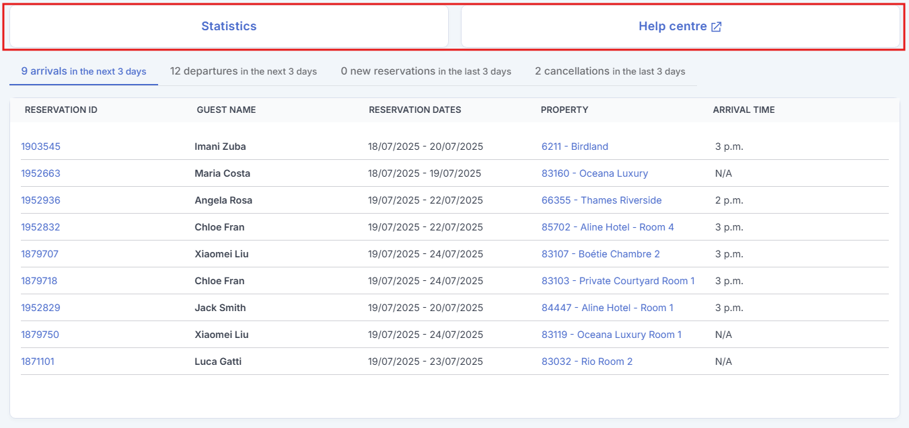Open reservation 1871101
Image resolution: width=909 pixels, height=428 pixels.
38,361
